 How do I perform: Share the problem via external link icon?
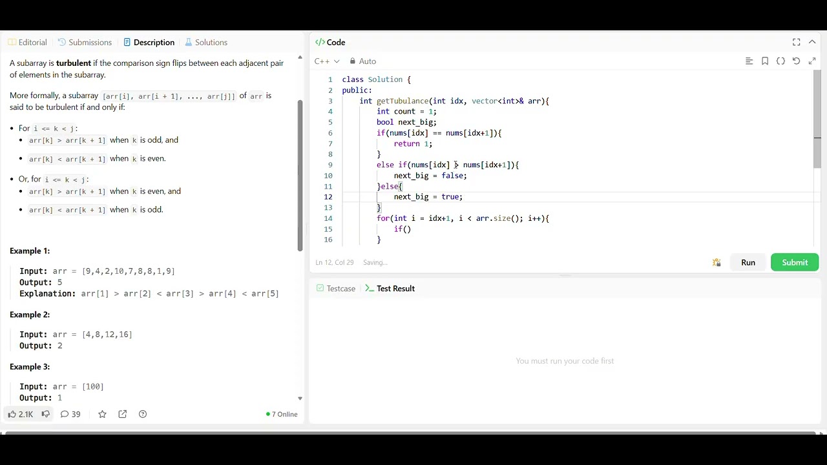pos(123,414)
